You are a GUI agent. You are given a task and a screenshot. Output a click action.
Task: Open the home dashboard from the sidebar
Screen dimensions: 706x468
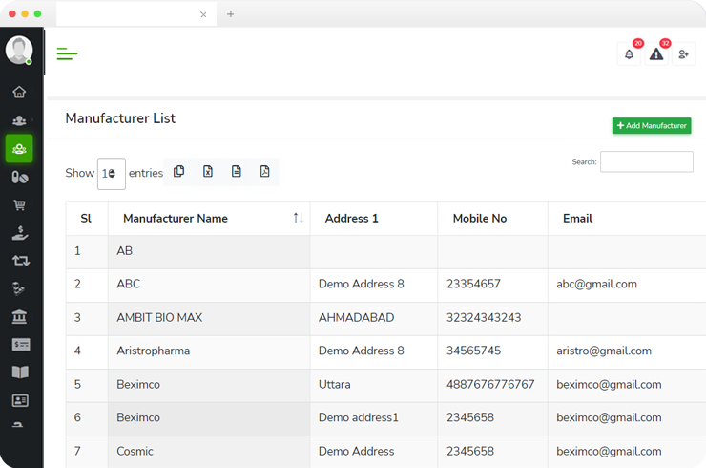19,93
